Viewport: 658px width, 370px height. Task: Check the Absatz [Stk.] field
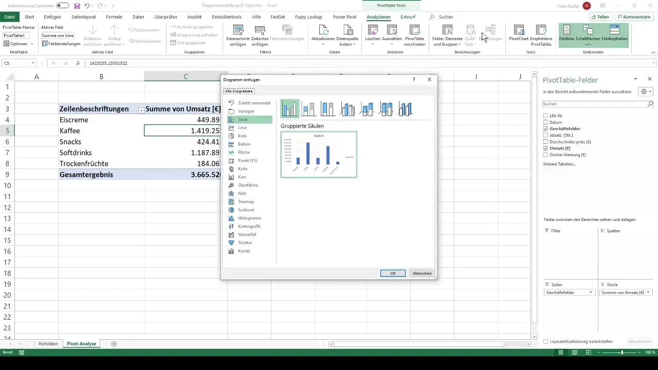click(545, 135)
